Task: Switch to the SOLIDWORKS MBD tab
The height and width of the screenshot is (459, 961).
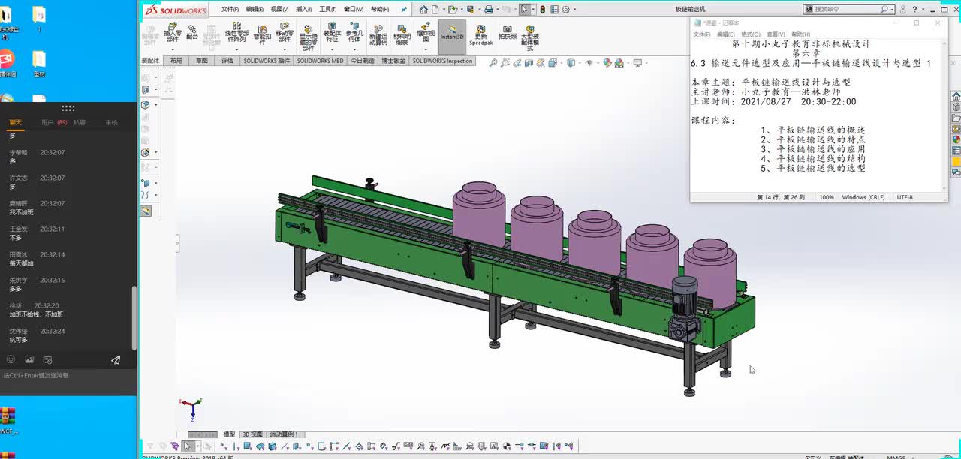Action: point(320,61)
